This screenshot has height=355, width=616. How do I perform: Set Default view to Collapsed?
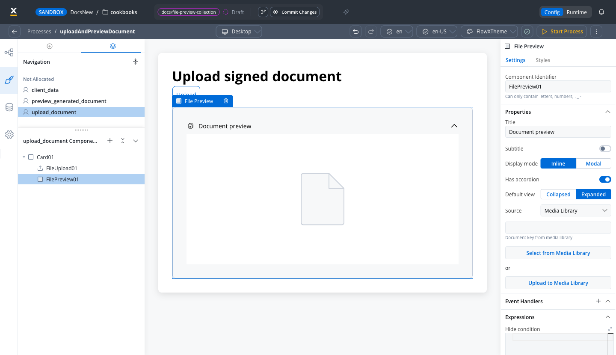pyautogui.click(x=558, y=194)
